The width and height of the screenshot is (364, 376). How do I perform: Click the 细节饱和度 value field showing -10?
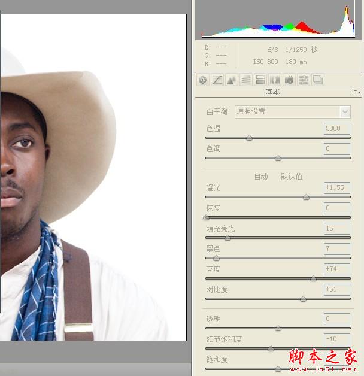click(336, 339)
